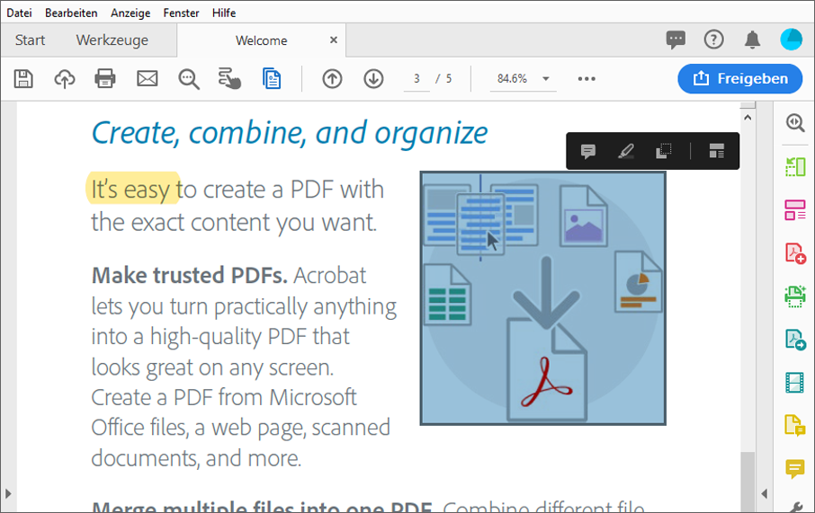Send the file by email via the envelope icon
Viewport: 815px width, 513px height.
coord(148,79)
